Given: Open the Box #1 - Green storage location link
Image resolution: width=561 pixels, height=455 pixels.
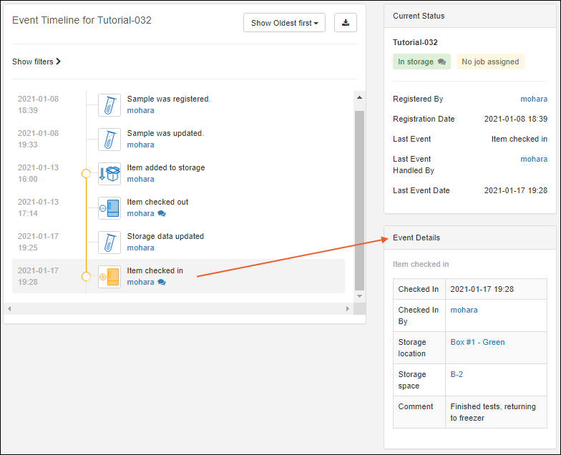Looking at the screenshot, I should (x=477, y=342).
